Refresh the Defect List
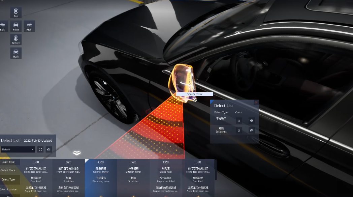353x197 pixels. [40, 149]
